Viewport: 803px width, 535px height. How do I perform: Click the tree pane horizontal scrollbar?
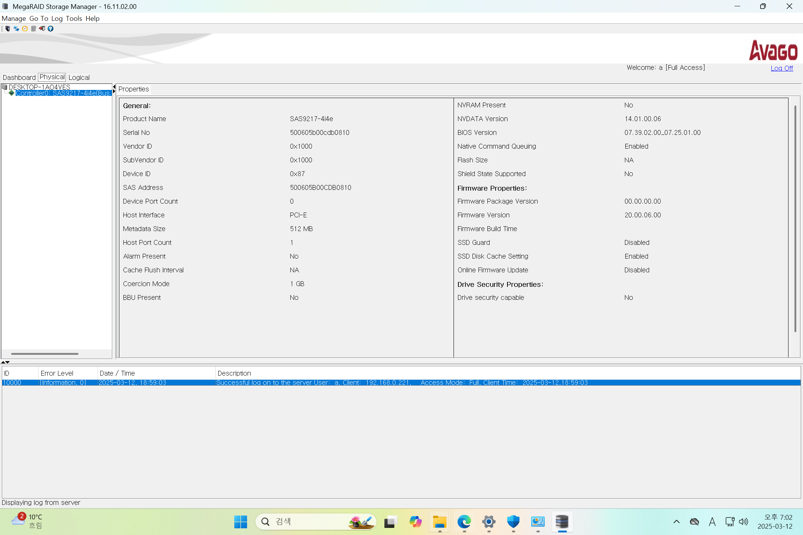[x=45, y=354]
